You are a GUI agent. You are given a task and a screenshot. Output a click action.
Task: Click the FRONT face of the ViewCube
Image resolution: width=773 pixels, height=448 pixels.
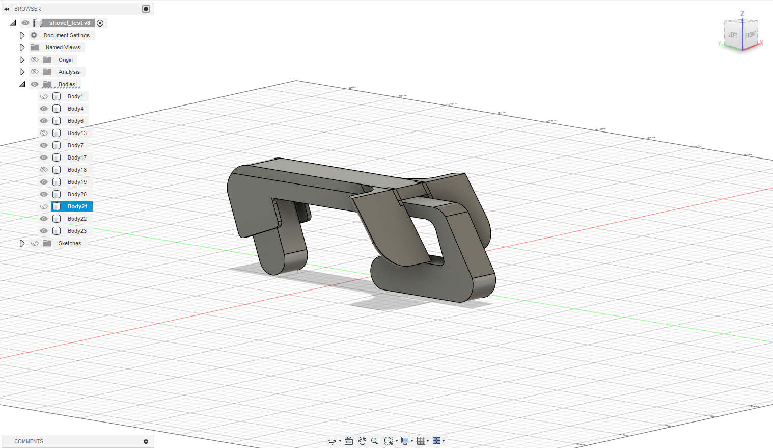[x=751, y=34]
